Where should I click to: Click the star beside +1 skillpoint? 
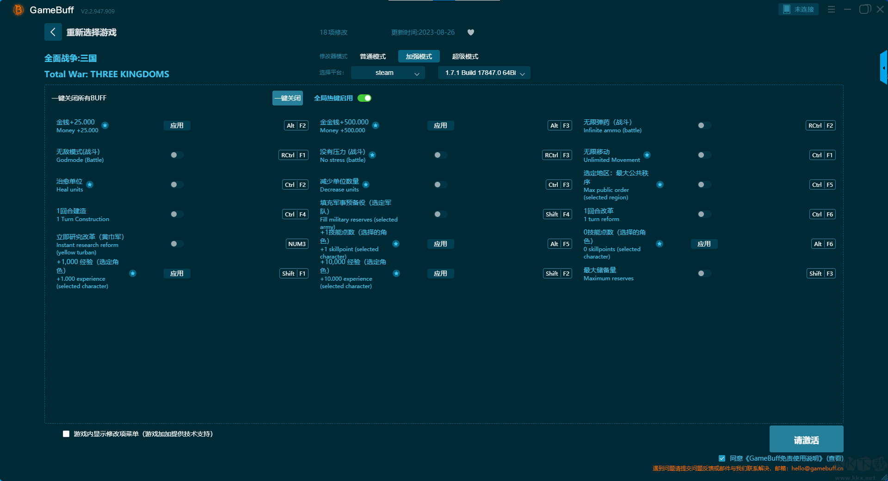pos(396,244)
